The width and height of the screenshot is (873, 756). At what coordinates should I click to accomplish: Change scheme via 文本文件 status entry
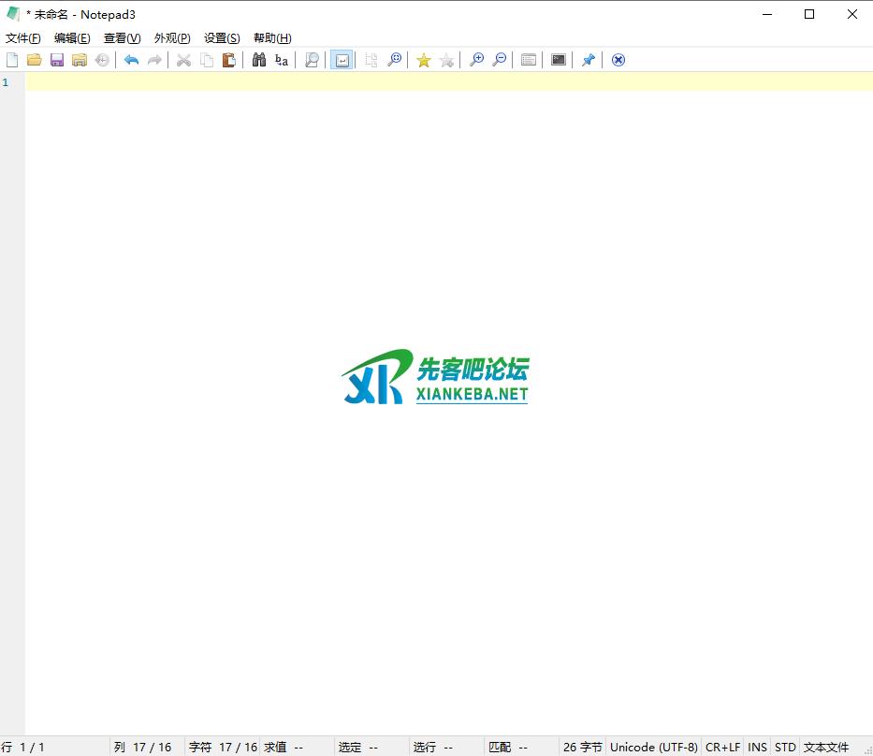coord(826,747)
